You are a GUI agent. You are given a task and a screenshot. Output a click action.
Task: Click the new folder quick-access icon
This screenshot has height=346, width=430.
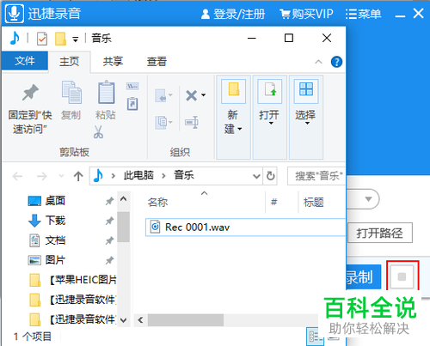click(60, 39)
